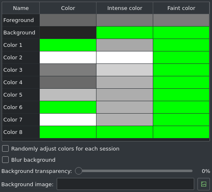The height and width of the screenshot is (192, 212).
Task: Select the Background dark Color swatch
Action: tap(68, 33)
